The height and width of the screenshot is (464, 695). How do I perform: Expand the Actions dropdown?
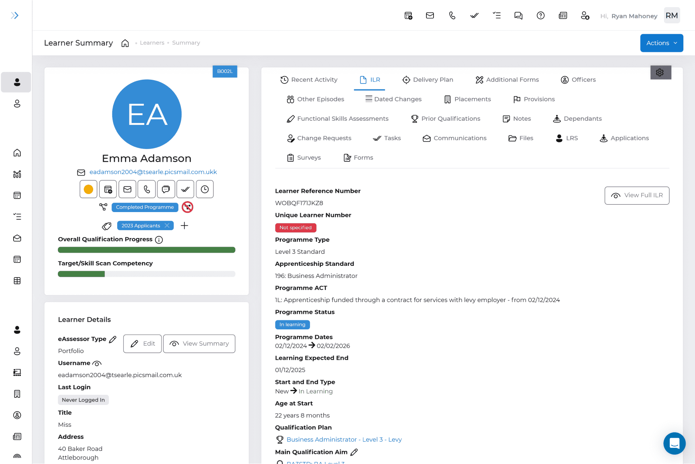pos(661,43)
